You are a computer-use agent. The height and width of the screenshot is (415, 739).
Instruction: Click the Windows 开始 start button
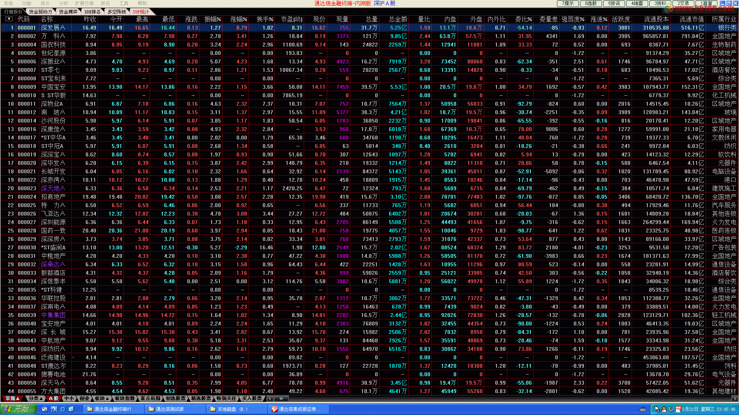coord(18,409)
